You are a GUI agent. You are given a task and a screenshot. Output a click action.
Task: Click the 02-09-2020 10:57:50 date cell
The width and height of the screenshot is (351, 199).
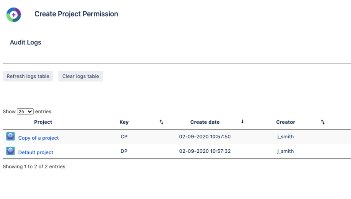click(x=205, y=137)
